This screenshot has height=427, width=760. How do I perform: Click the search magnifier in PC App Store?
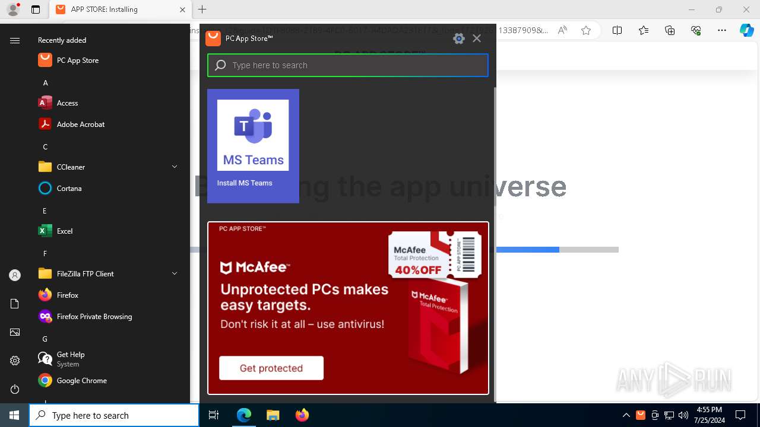[x=220, y=65]
